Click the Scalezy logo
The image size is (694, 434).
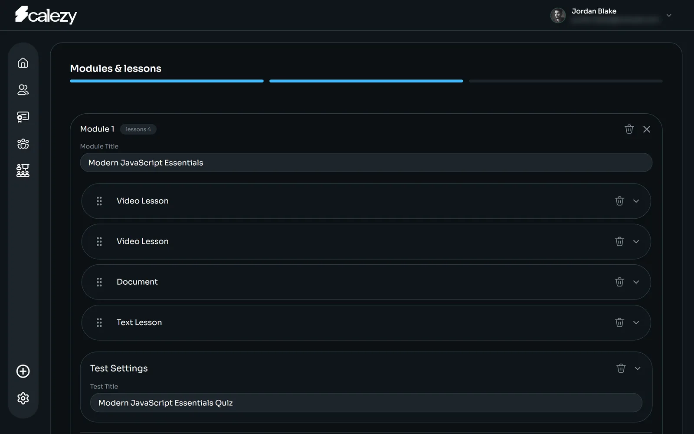(x=46, y=15)
